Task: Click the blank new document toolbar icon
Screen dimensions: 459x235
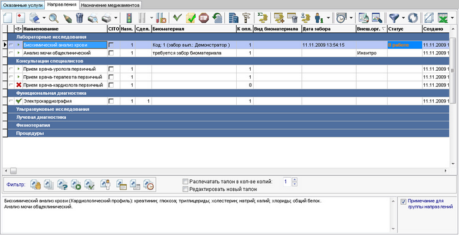Action: point(8,18)
